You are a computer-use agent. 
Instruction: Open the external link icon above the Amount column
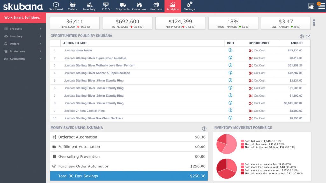(x=308, y=37)
